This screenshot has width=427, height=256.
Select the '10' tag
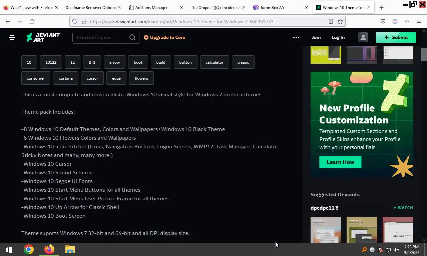click(29, 62)
